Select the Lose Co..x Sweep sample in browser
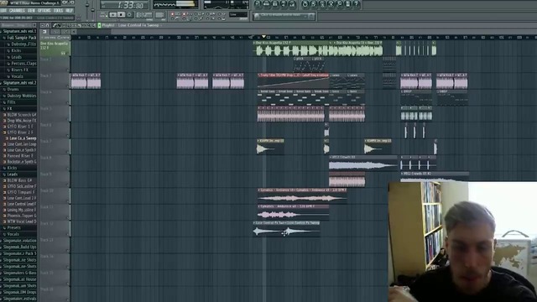The width and height of the screenshot is (537, 302). [20, 138]
